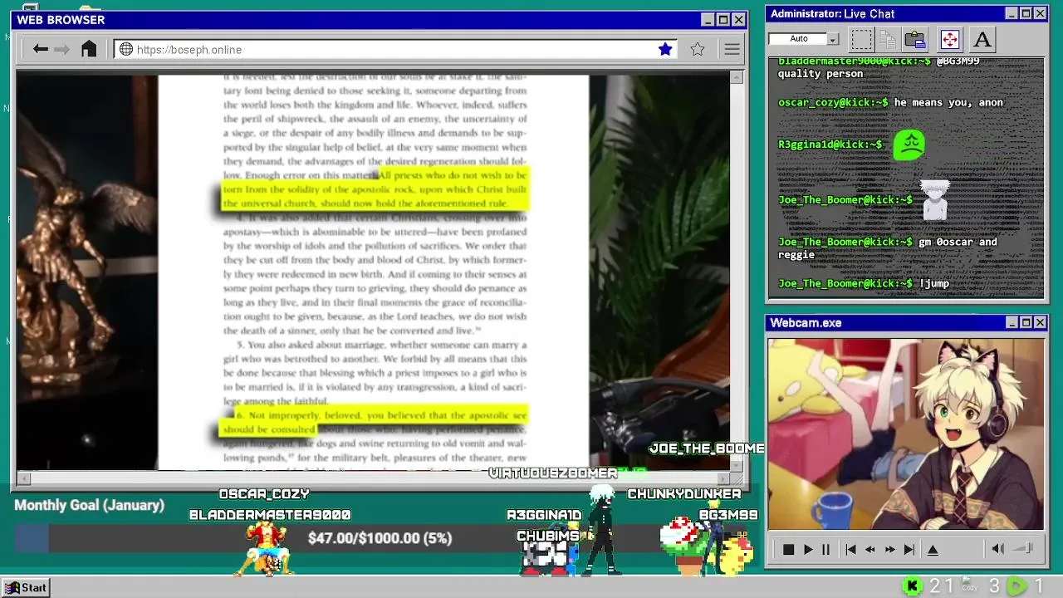This screenshot has width=1063, height=598.
Task: Toggle the red arrows fullscreen icon in Live Chat
Action: 949,39
